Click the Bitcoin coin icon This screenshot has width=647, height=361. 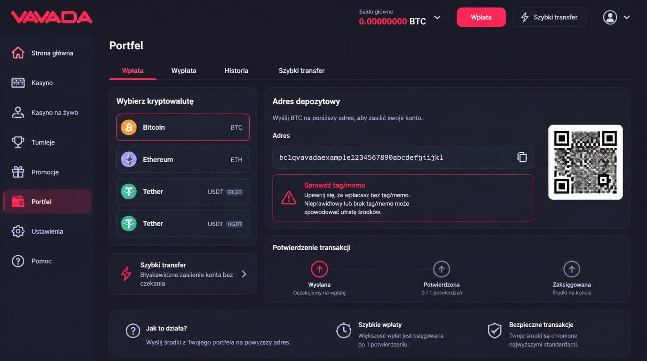[129, 127]
